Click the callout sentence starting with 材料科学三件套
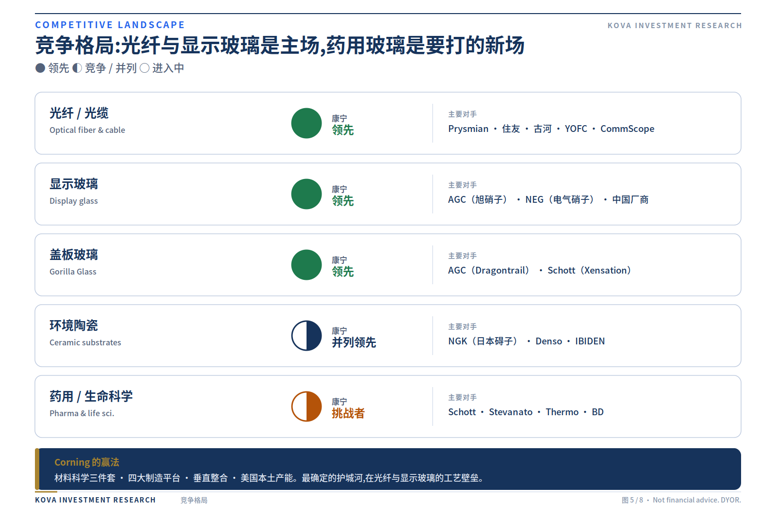776x519 pixels. [269, 478]
